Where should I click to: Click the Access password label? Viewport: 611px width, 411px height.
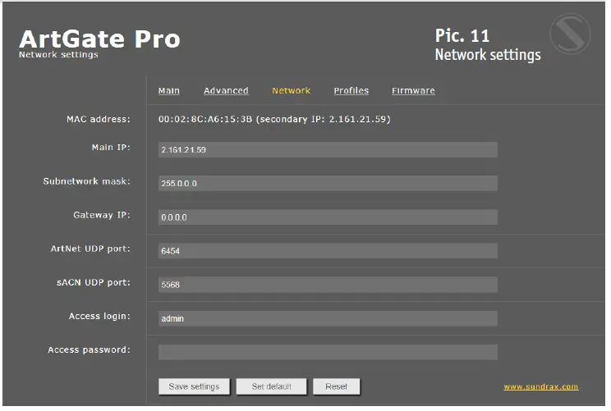pyautogui.click(x=90, y=350)
